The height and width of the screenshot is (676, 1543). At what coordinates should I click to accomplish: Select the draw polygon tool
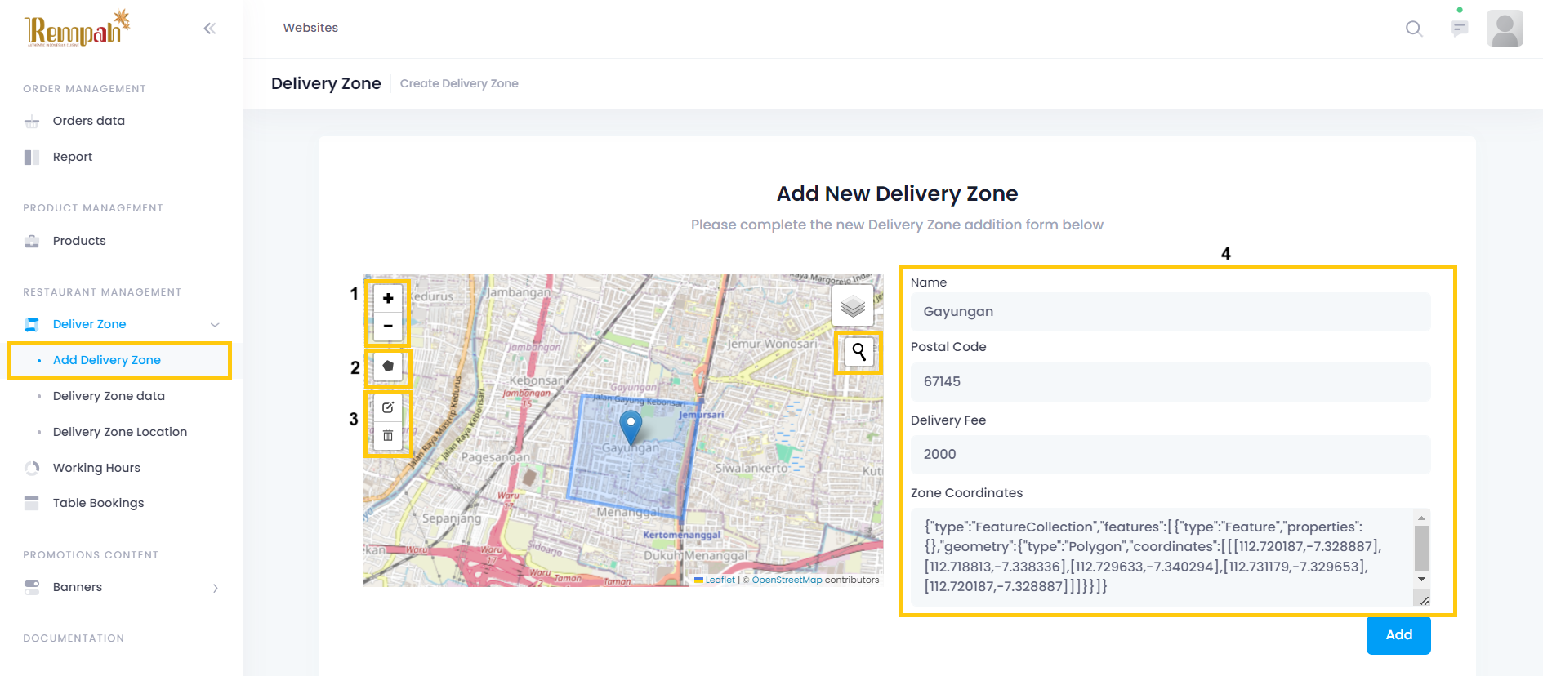tap(388, 367)
